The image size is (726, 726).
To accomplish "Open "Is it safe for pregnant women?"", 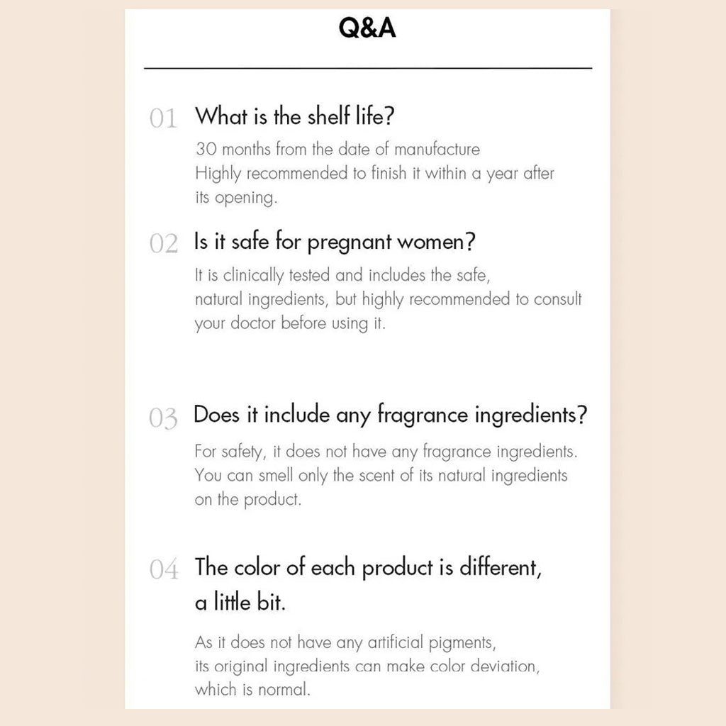I will [x=335, y=242].
